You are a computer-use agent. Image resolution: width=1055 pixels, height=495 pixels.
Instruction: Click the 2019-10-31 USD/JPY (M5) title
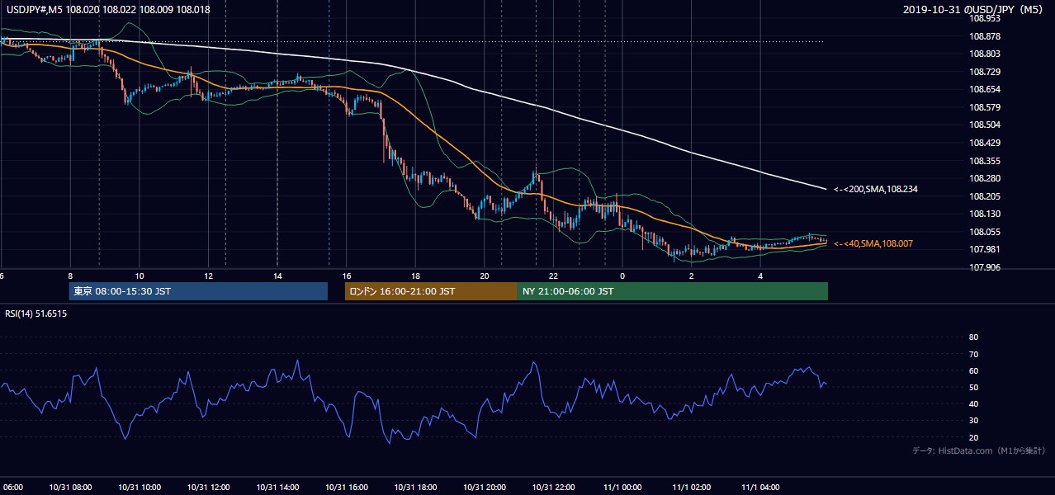[x=974, y=10]
